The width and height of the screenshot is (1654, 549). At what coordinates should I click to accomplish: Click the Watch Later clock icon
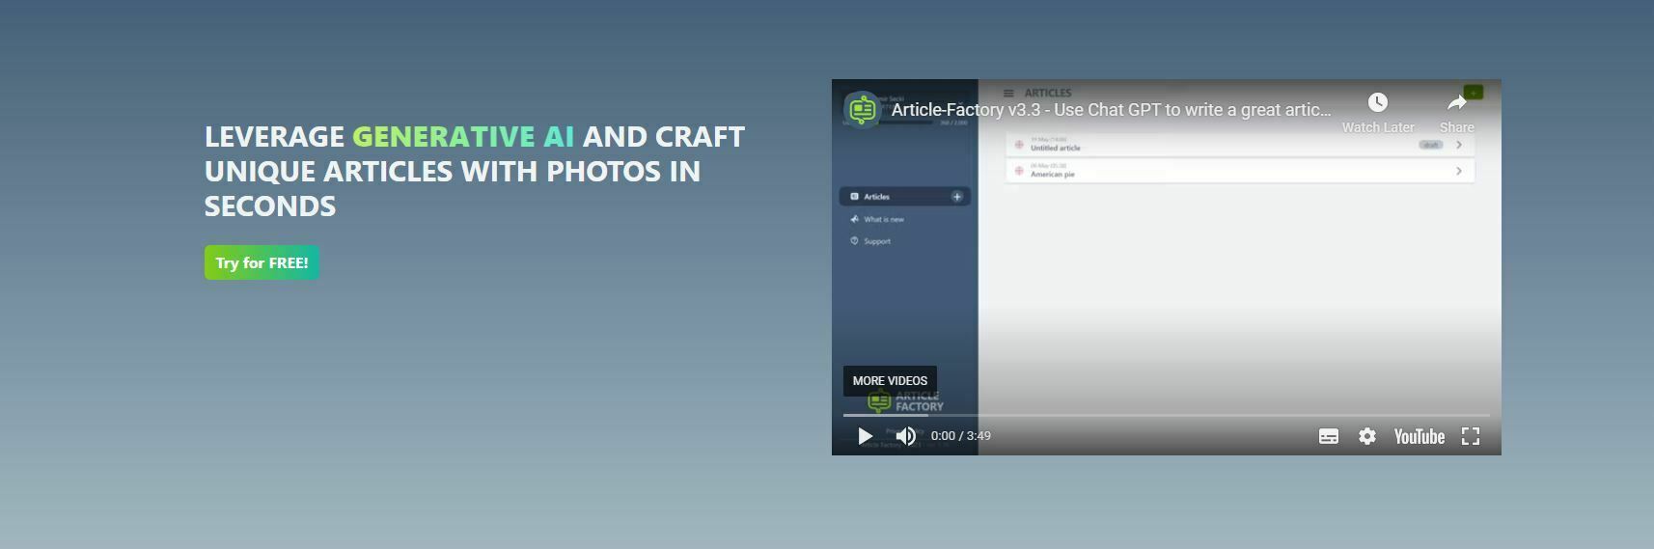(x=1378, y=102)
